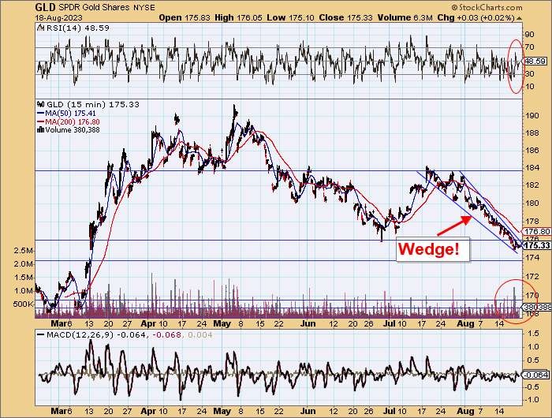552x418 pixels.
Task: Click the 2.0M volume axis label
Action: (x=24, y=264)
